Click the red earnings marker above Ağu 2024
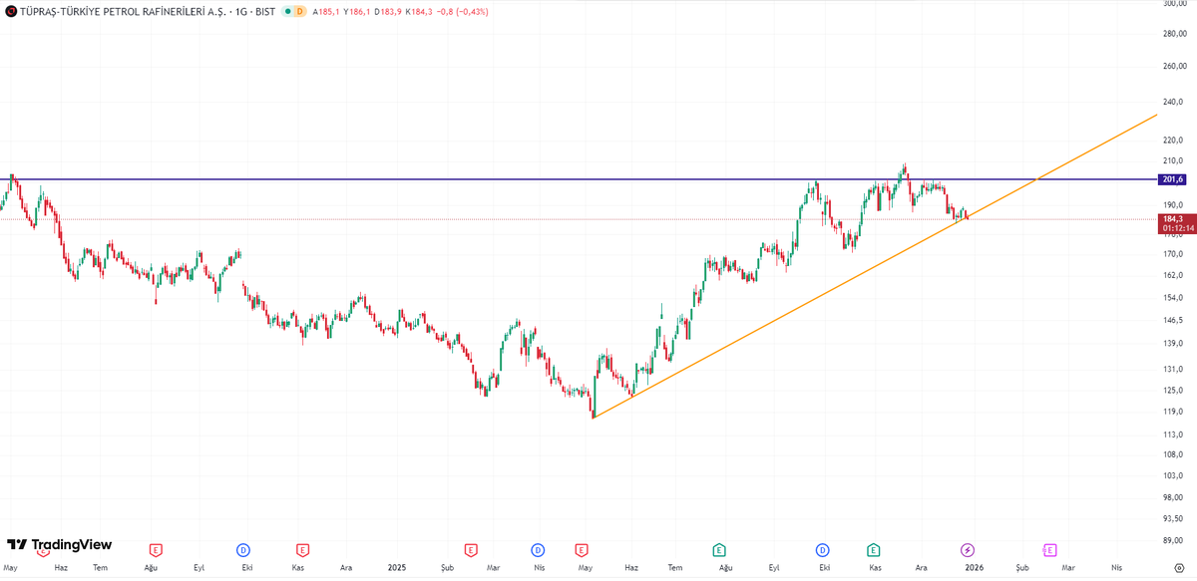This screenshot has width=1197, height=581. 155,549
